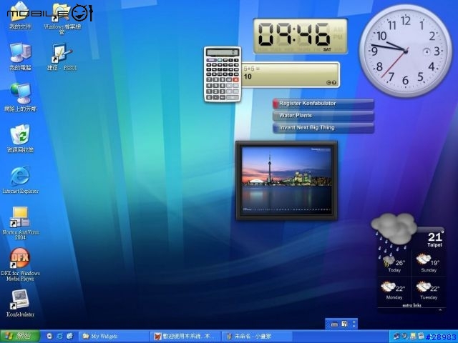Click the Tuesday forecast showing 22°
458x343 pixels.
tap(429, 291)
